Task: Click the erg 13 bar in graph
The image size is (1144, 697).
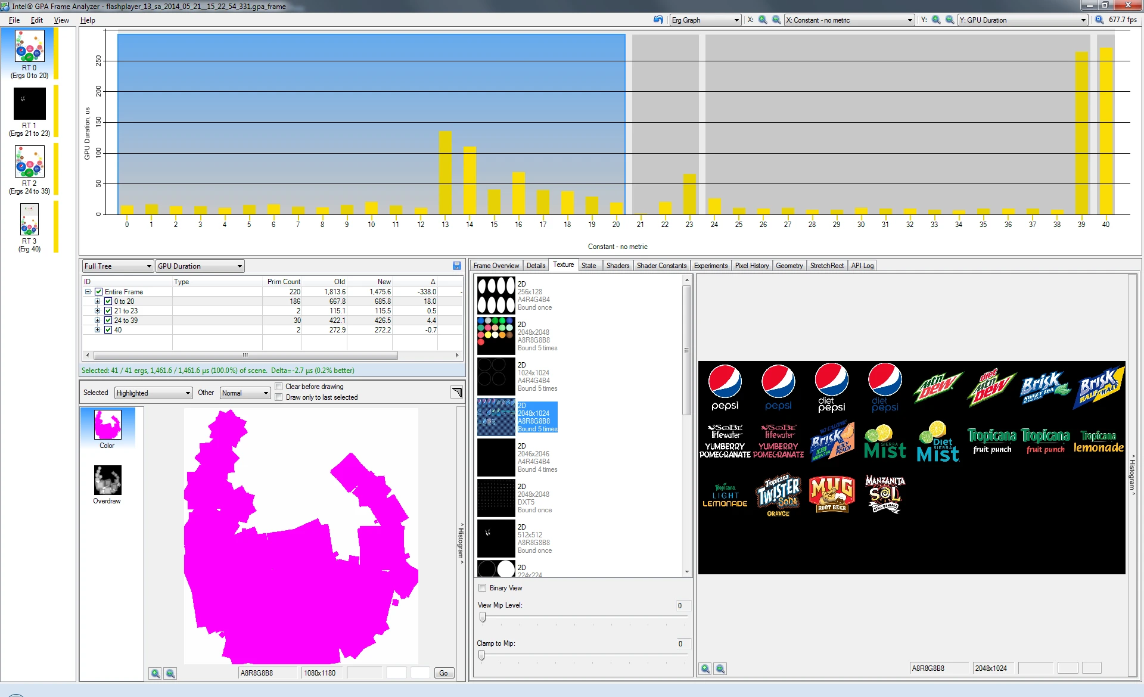Action: click(x=445, y=173)
